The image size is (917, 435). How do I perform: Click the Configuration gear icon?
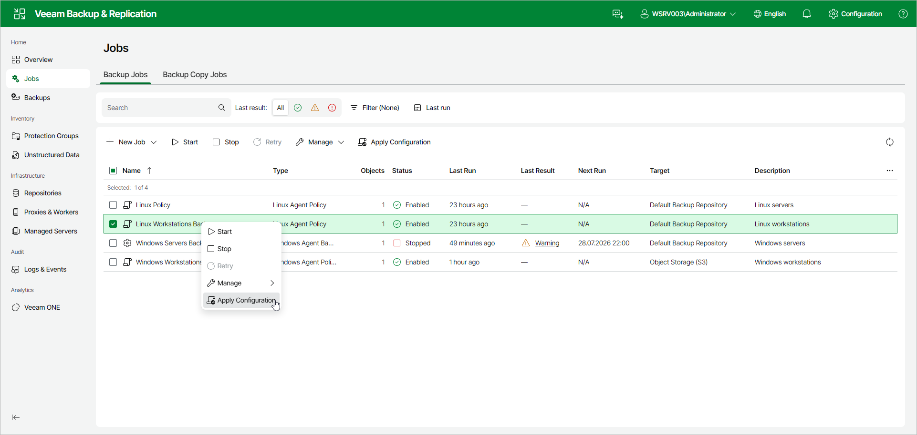coord(834,14)
